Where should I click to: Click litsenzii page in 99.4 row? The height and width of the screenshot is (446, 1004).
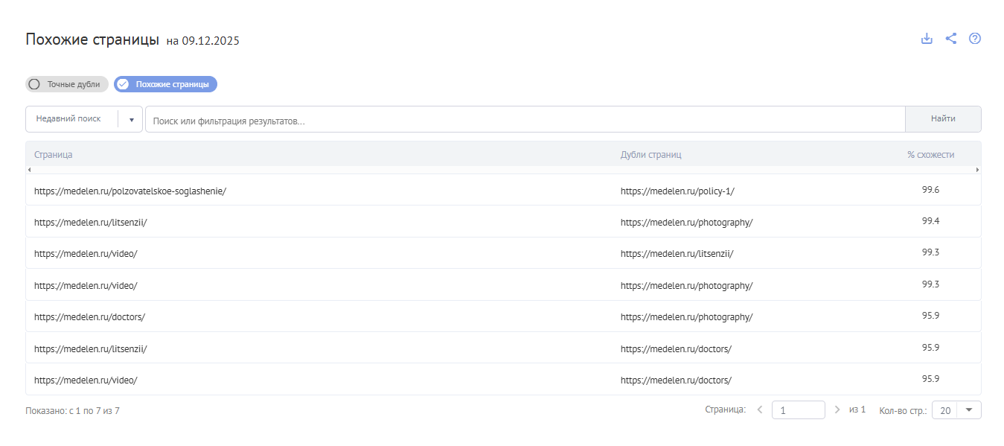pos(91,222)
